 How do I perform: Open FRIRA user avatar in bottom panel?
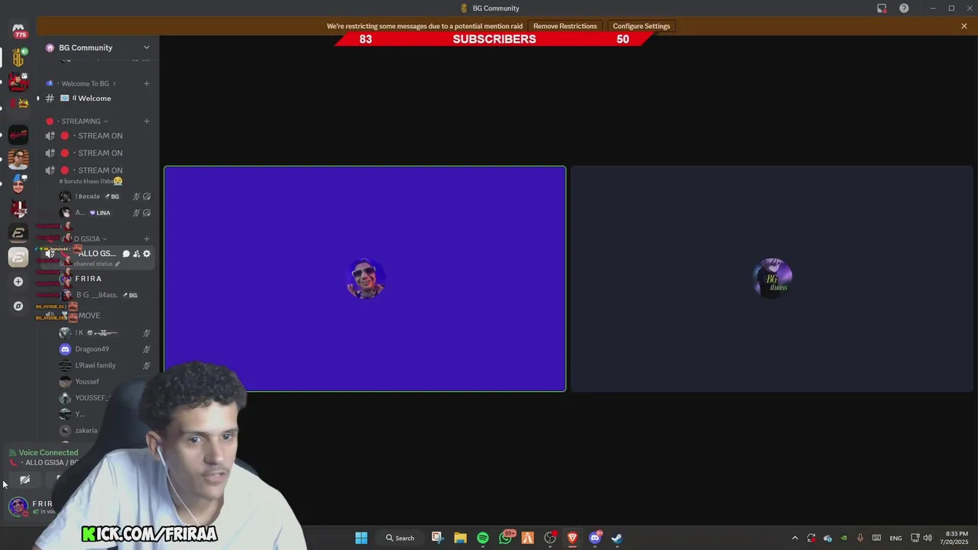18,506
